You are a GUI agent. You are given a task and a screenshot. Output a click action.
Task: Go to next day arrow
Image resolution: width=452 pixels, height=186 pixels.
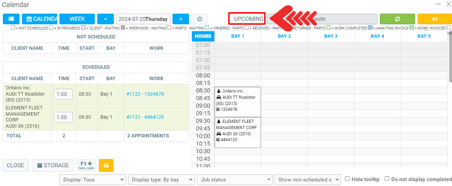pyautogui.click(x=181, y=19)
